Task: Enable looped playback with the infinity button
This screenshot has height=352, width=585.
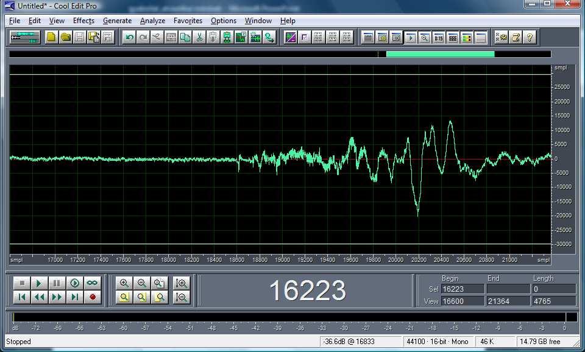Action: (92, 283)
